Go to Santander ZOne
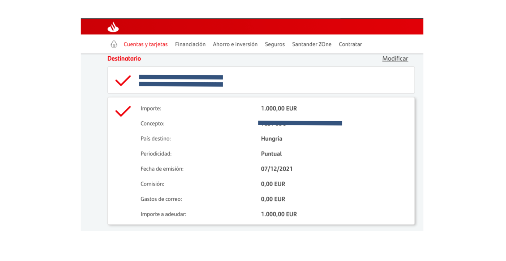 point(312,44)
